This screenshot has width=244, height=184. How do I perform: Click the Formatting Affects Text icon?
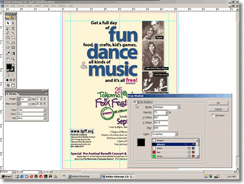12,75
